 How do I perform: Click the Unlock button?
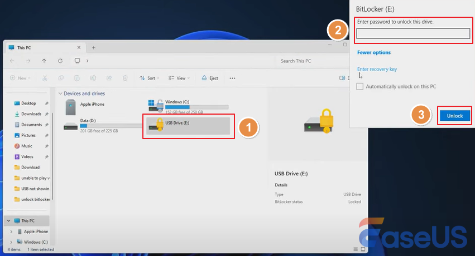point(455,115)
